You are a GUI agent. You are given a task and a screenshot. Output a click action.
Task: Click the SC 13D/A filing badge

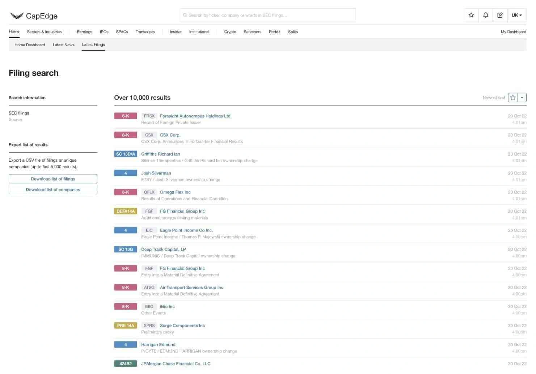pos(125,154)
